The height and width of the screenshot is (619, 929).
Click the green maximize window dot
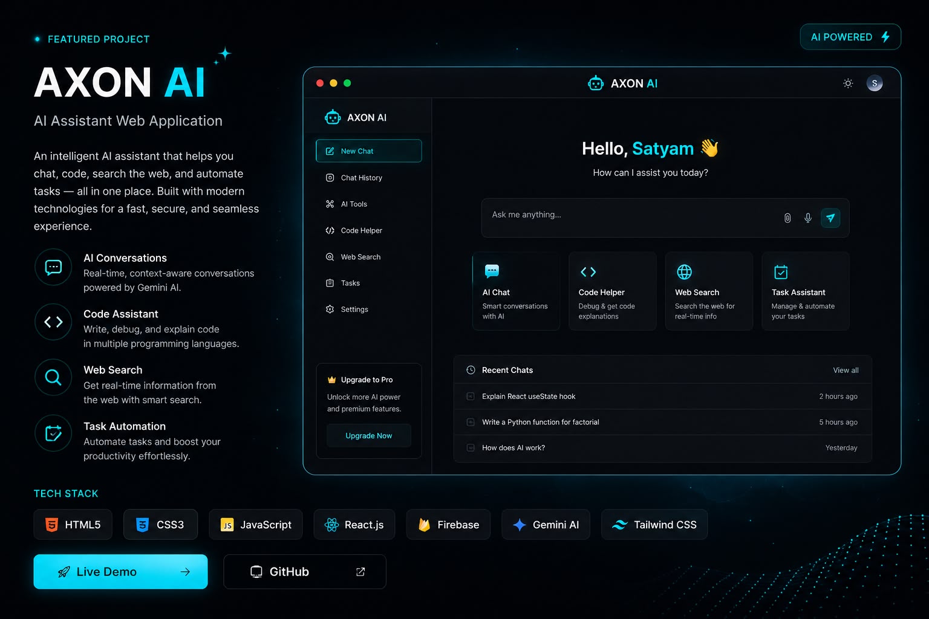coord(347,83)
